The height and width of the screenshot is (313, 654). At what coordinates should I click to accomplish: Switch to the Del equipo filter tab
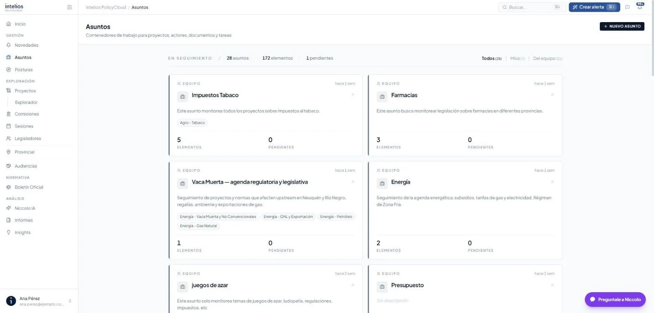coord(548,58)
